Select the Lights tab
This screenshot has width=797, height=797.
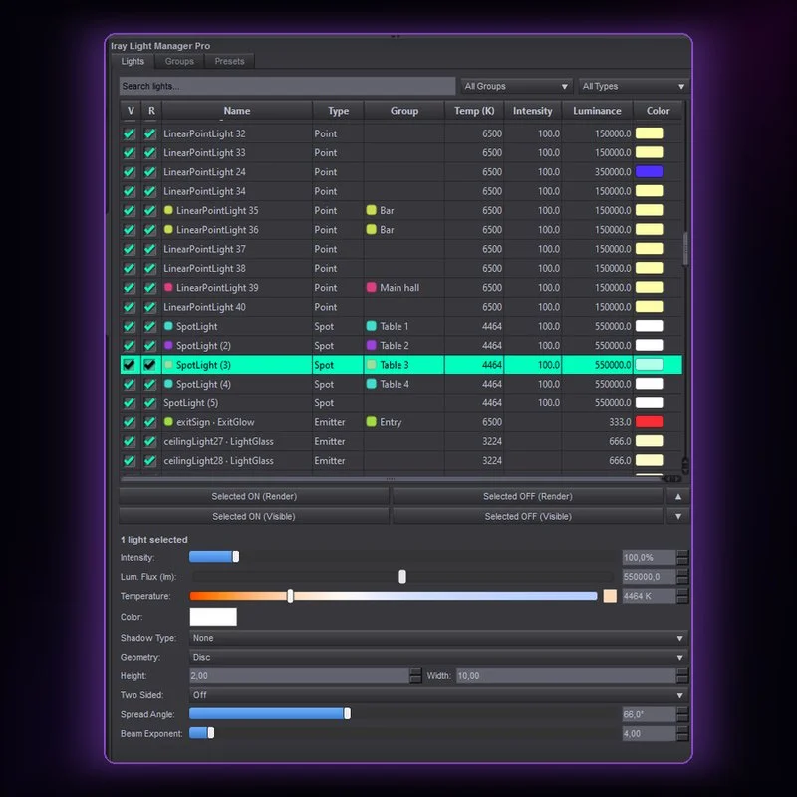pyautogui.click(x=133, y=61)
